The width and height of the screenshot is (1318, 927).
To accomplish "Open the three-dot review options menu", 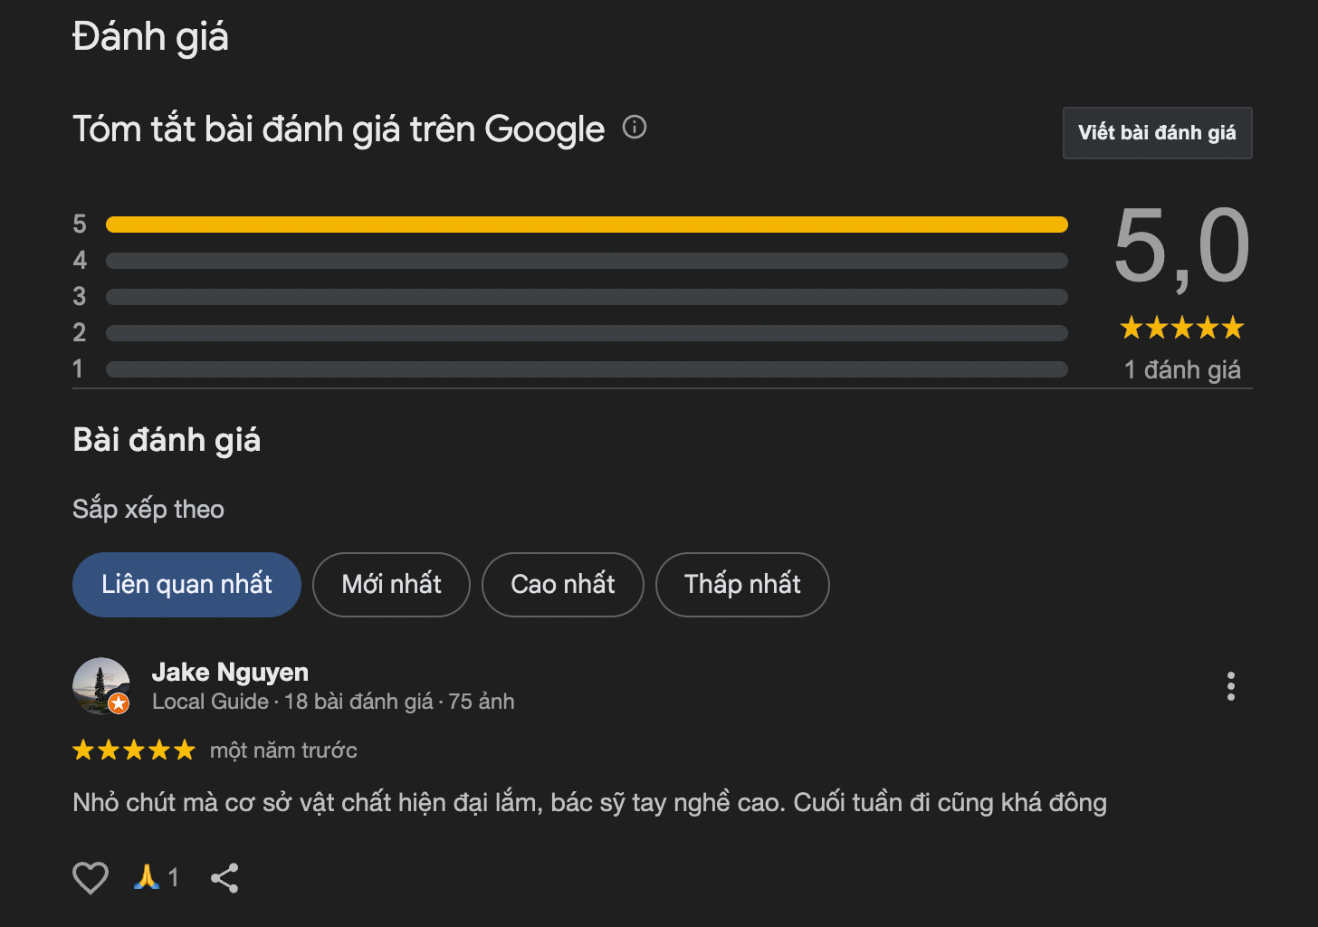I will click(1230, 686).
